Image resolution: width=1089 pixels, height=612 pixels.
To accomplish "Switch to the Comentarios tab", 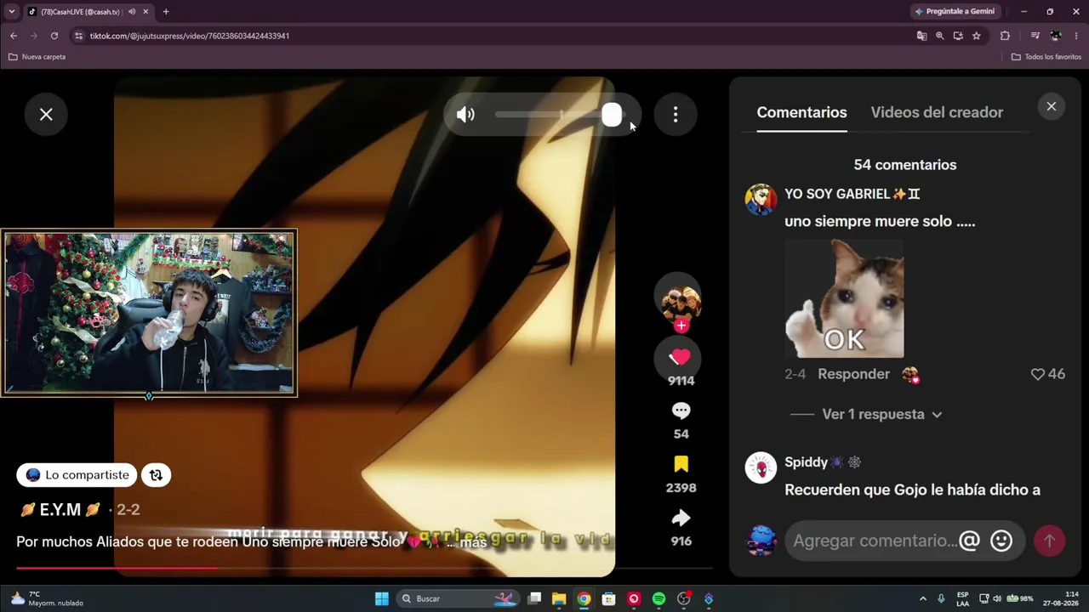I will coord(801,112).
